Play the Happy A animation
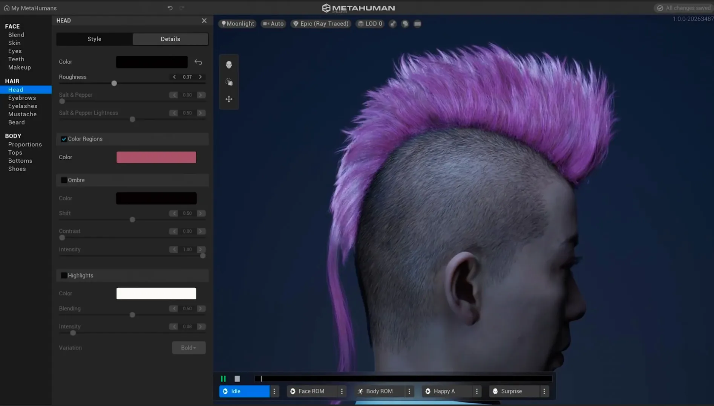This screenshot has width=714, height=406. tap(444, 391)
